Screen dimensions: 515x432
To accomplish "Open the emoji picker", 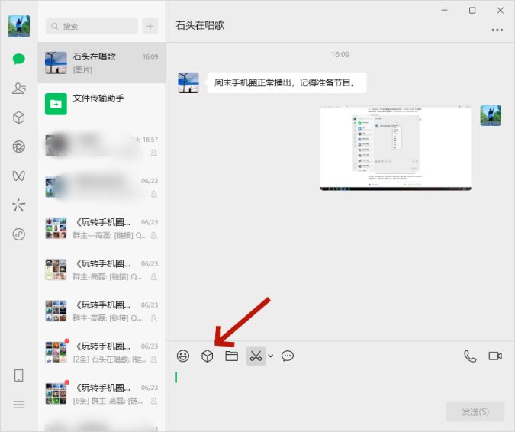I will point(183,356).
